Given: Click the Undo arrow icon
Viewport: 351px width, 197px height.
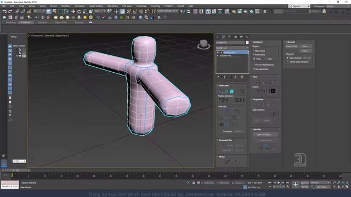Looking at the screenshot, I should pos(4,11).
